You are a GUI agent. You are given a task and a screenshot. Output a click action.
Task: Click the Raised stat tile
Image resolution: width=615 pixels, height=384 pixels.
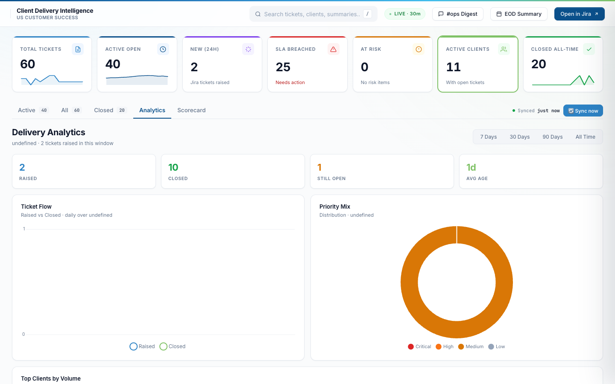[84, 171]
